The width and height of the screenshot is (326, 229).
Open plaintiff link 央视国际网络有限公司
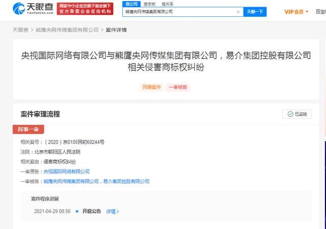pyautogui.click(x=66, y=171)
